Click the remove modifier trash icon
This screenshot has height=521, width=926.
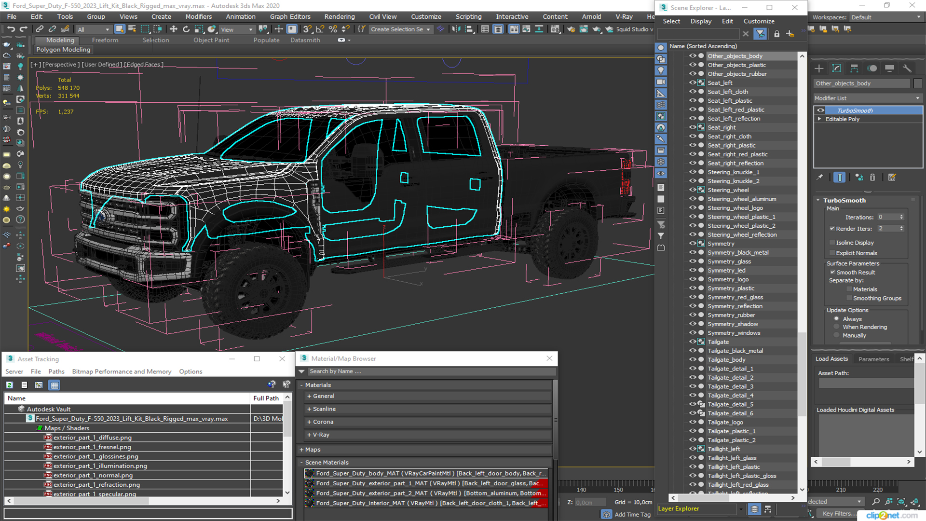coord(872,178)
